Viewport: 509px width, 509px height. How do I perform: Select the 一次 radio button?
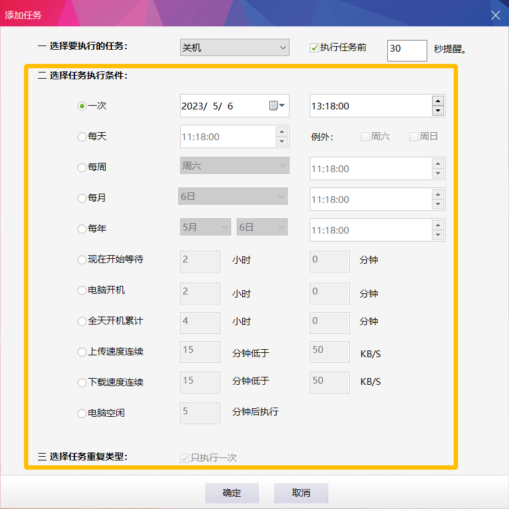click(82, 106)
